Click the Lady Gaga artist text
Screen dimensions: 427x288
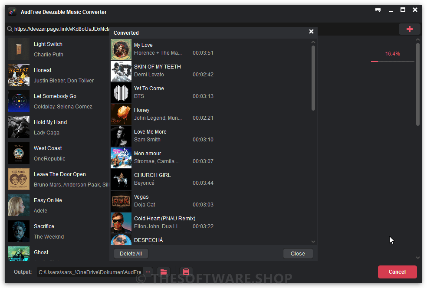[x=46, y=133]
